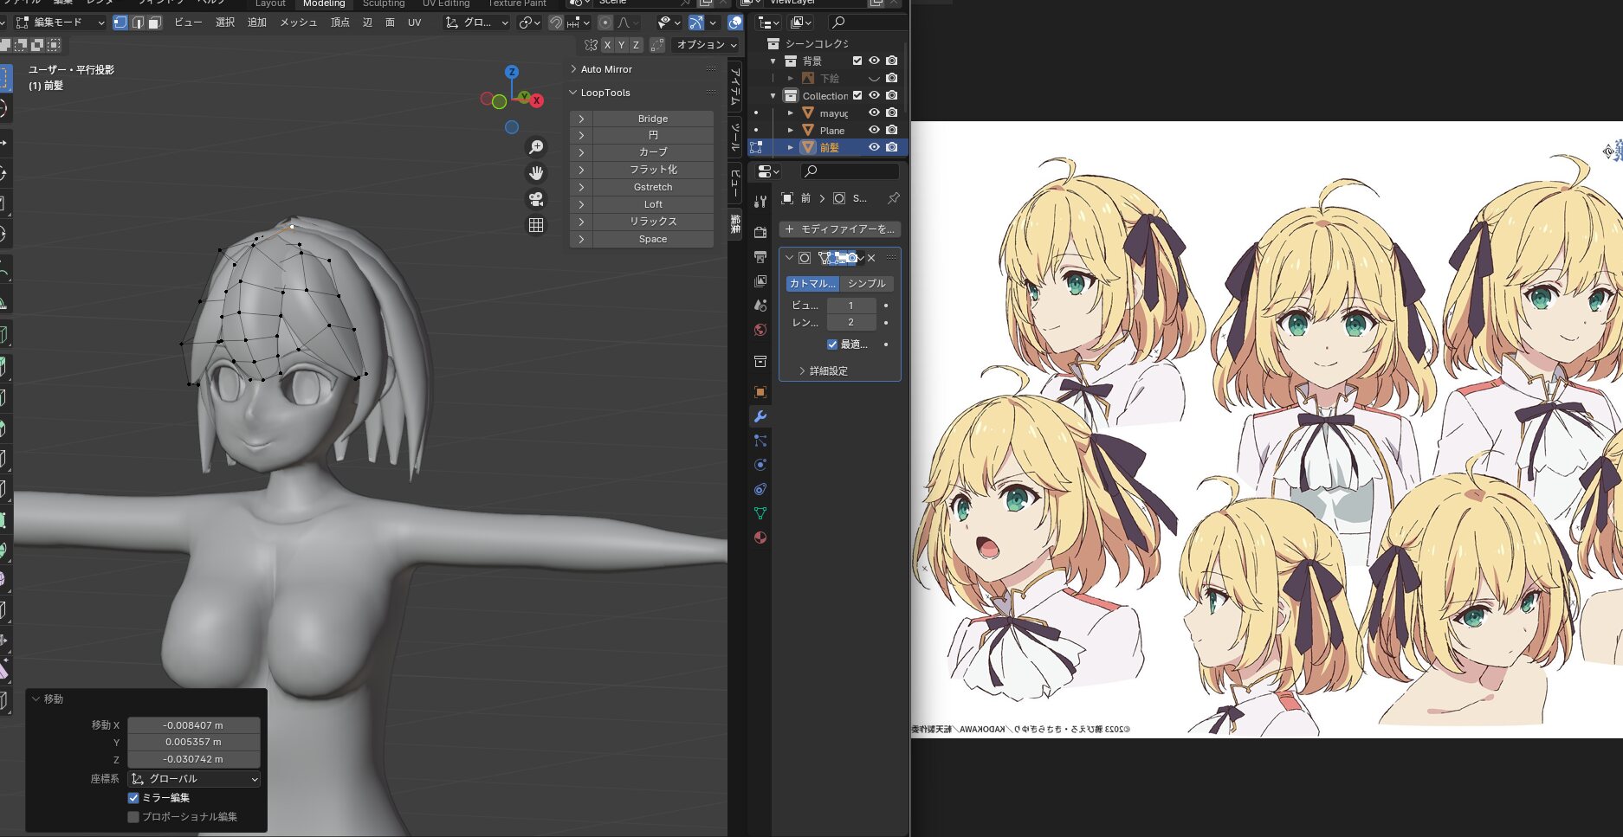This screenshot has width=1623, height=837.
Task: Remove the subdivision modifier with X
Action: point(871,258)
